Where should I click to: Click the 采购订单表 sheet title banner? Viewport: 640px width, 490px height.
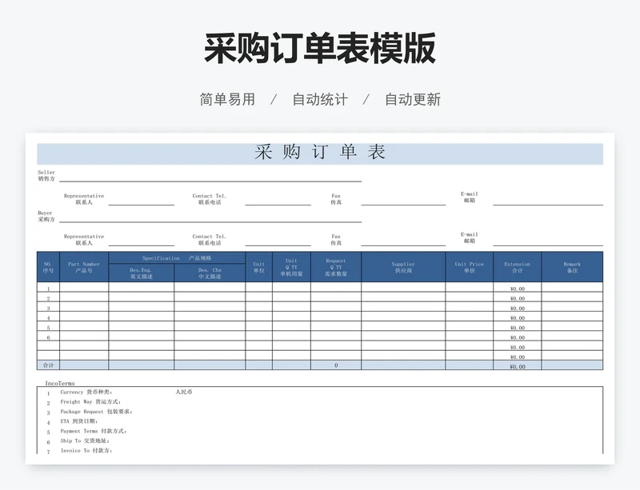coord(320,153)
